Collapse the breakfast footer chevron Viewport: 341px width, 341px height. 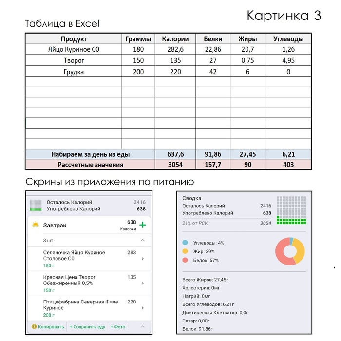[x=142, y=327]
